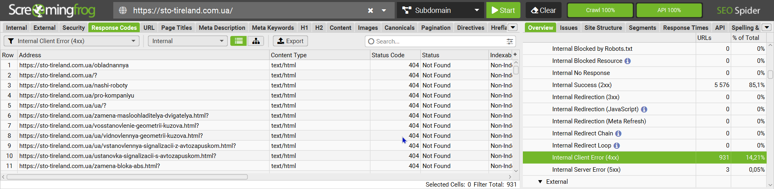Open search filter options icon
Viewport: 774px width, 189px height.
coord(510,42)
